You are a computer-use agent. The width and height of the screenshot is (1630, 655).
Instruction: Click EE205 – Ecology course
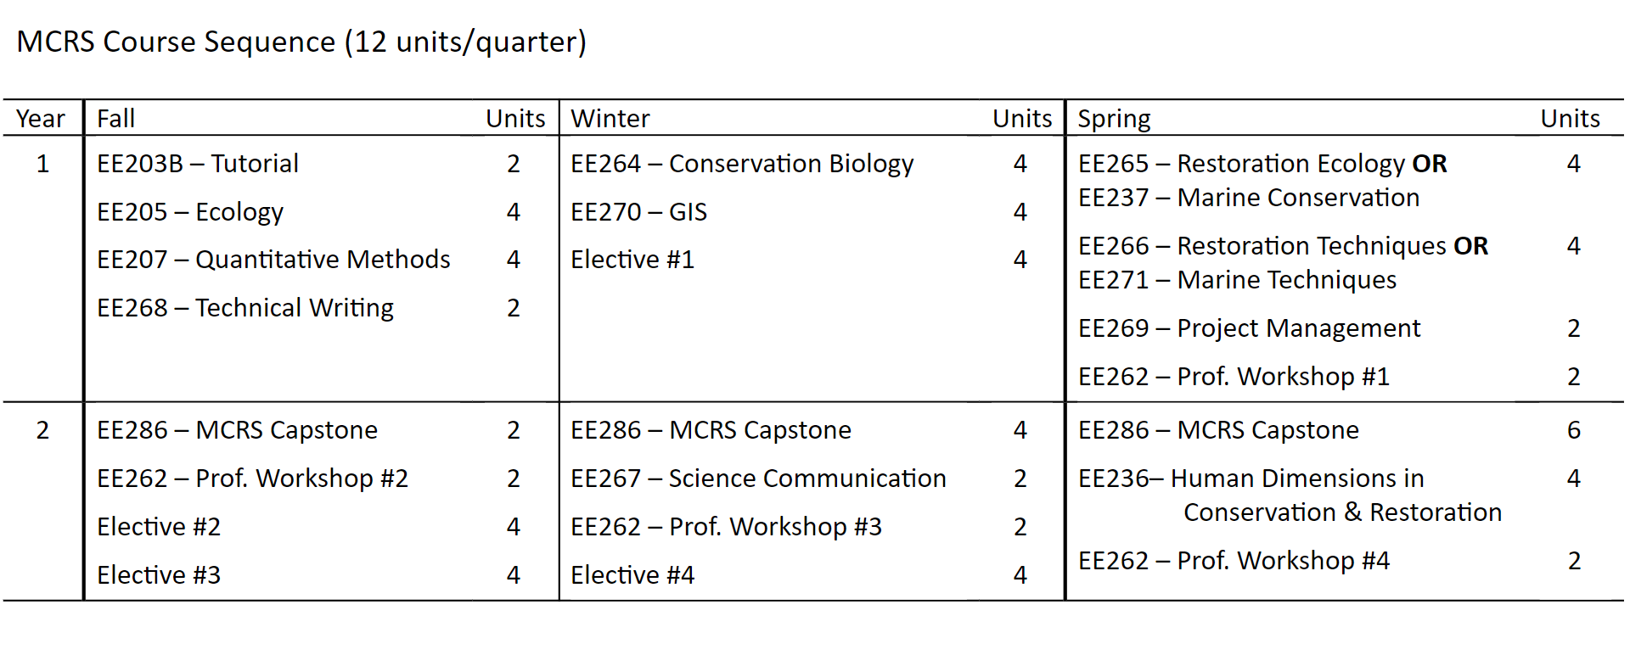click(190, 212)
